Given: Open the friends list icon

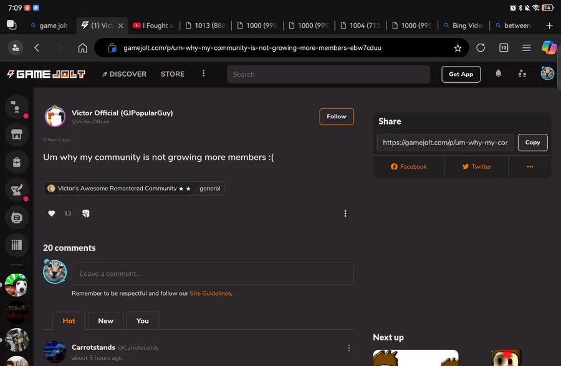Looking at the screenshot, I should (x=522, y=73).
